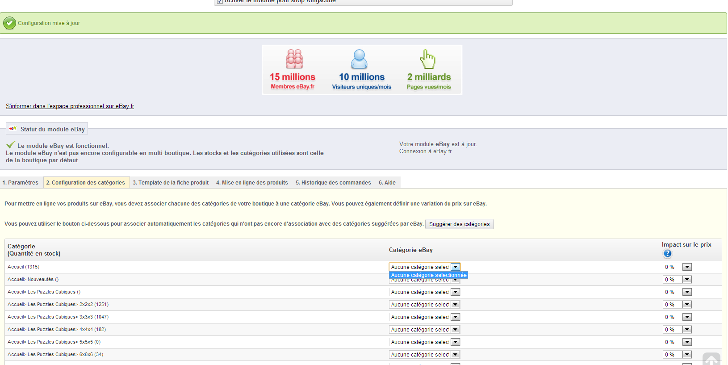The image size is (728, 365).
Task: Click 'Votre module eBay est à jour' text
Action: tap(438, 144)
